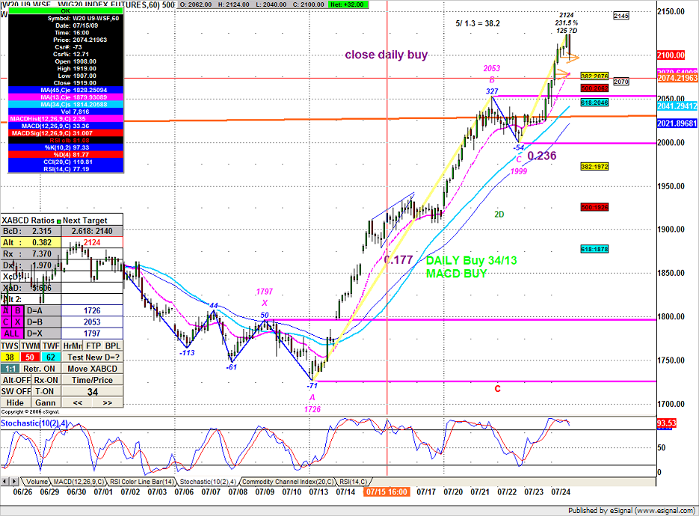Image resolution: width=699 pixels, height=516 pixels.
Task: Select the yellow 38 swatch
Action: (x=10, y=357)
